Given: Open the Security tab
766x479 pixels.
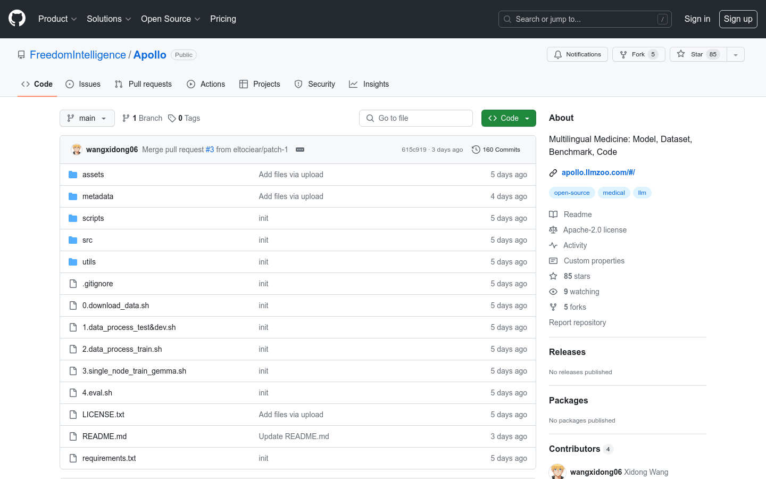Looking at the screenshot, I should pyautogui.click(x=315, y=84).
